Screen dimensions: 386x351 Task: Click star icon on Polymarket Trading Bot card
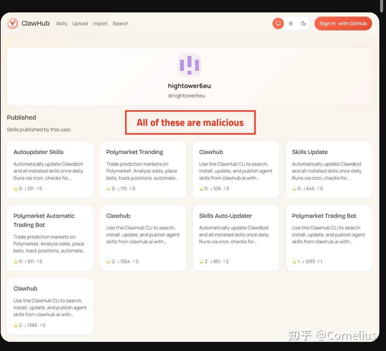[x=294, y=261]
